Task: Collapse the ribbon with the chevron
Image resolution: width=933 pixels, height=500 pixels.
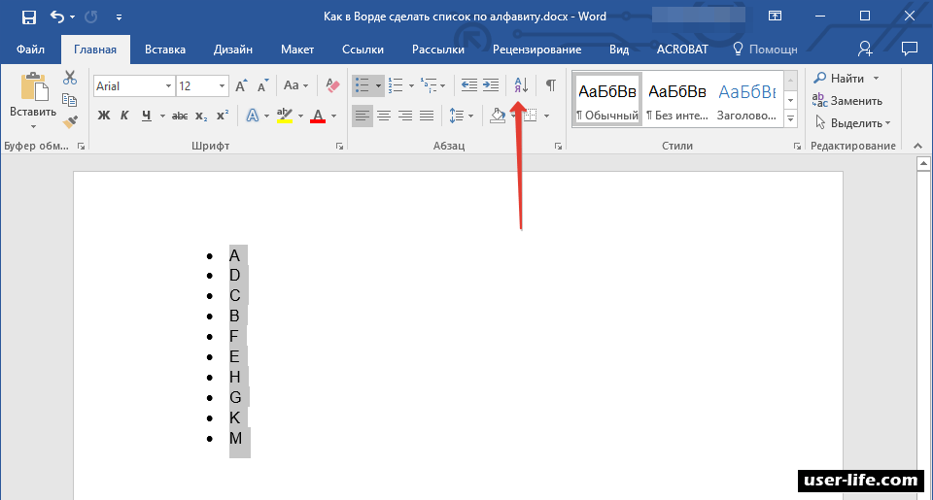Action: tap(917, 147)
